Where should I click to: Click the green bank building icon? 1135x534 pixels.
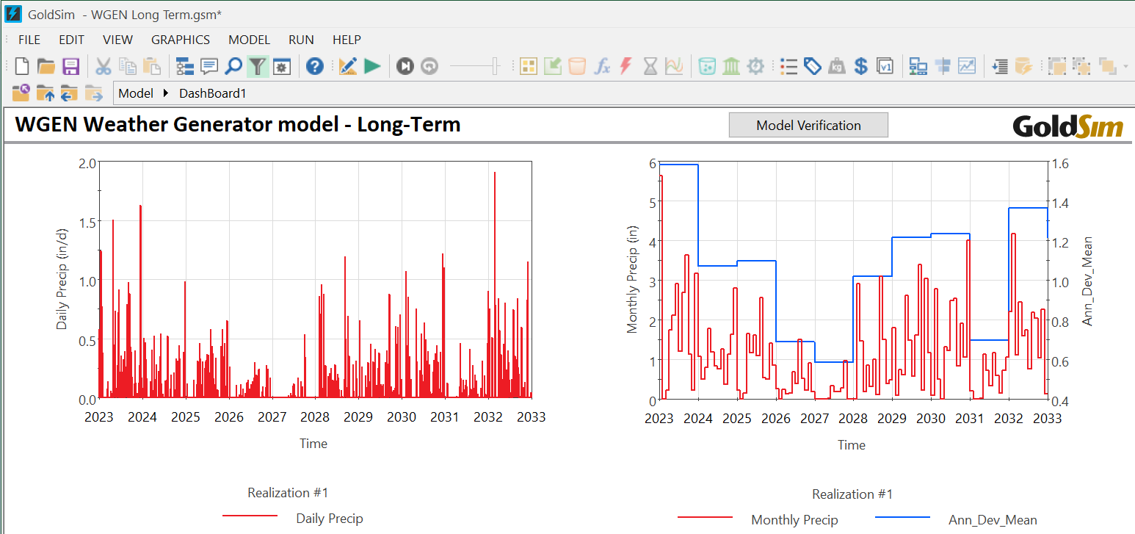coord(731,66)
